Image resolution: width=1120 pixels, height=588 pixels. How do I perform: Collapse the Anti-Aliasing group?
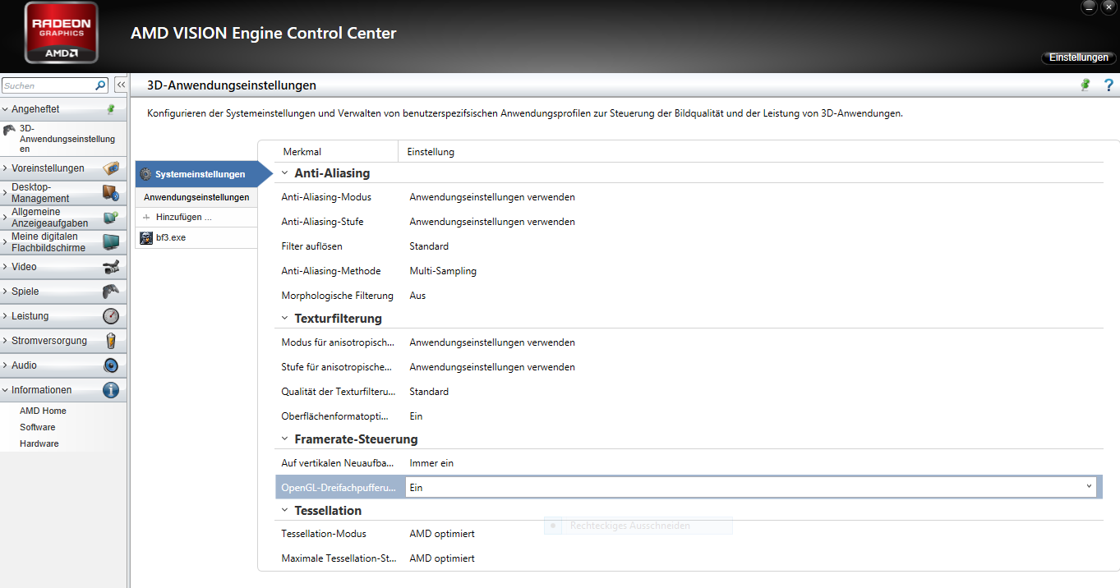[x=284, y=173]
